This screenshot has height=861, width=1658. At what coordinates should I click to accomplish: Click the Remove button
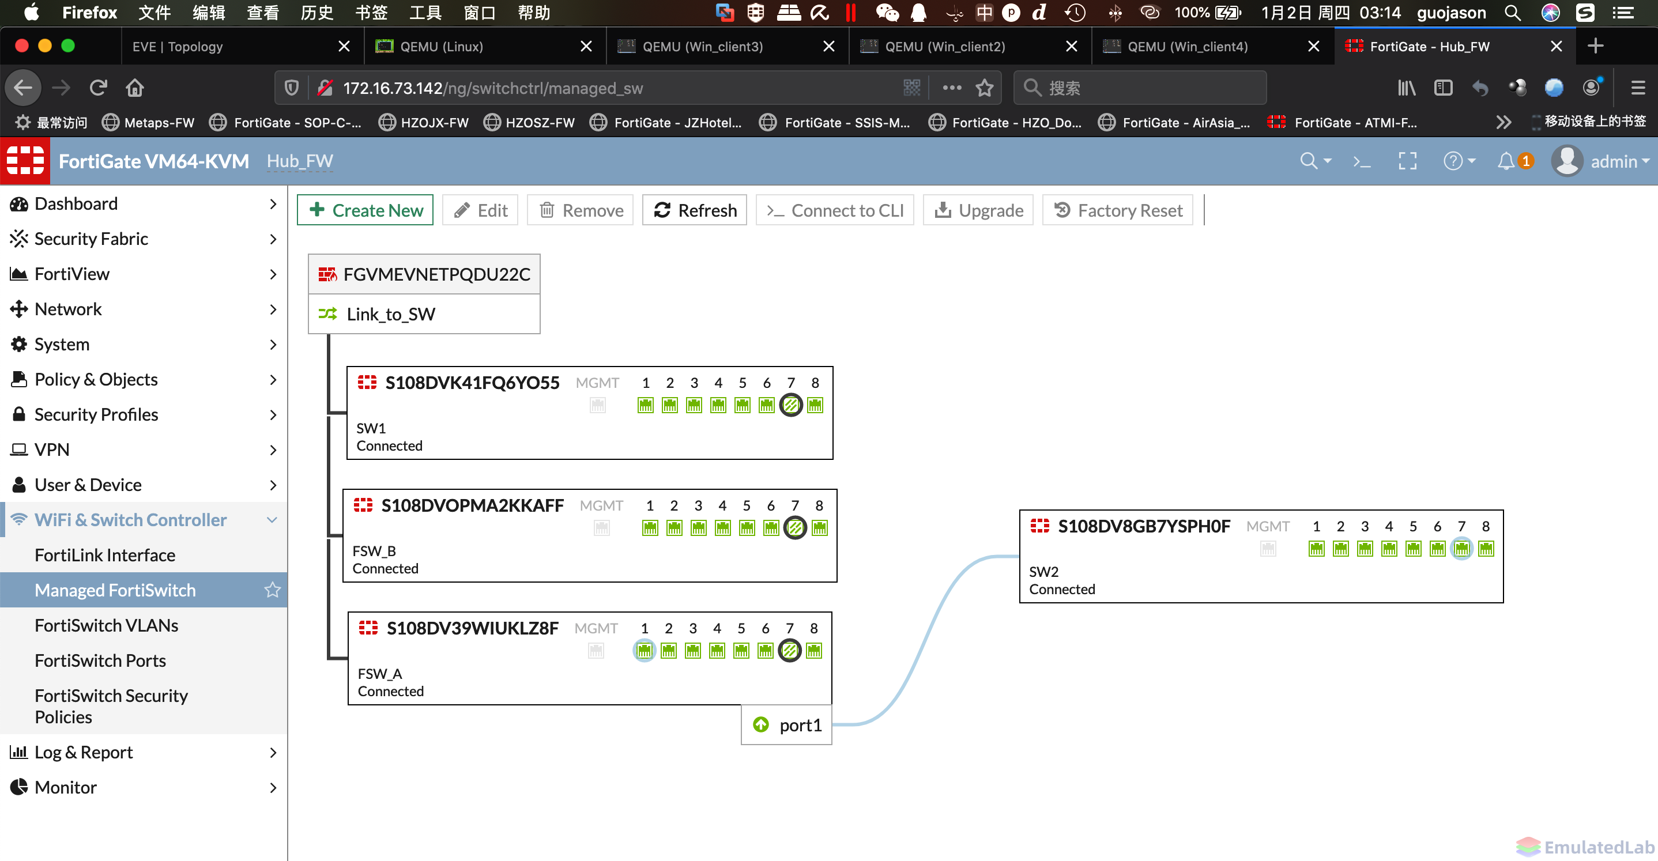(581, 210)
